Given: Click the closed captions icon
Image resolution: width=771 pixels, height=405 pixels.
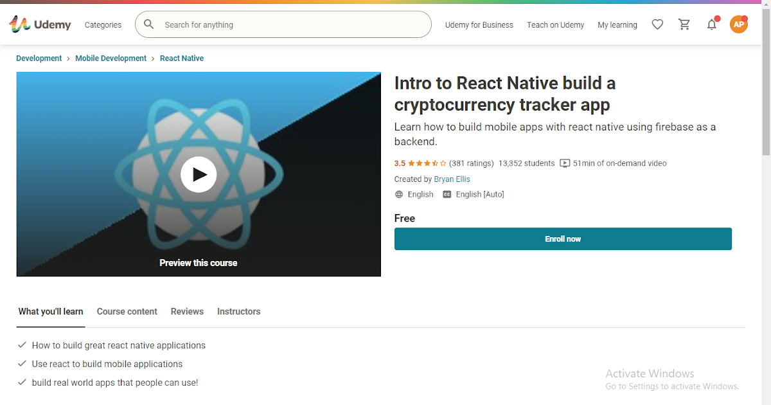Looking at the screenshot, I should point(447,194).
